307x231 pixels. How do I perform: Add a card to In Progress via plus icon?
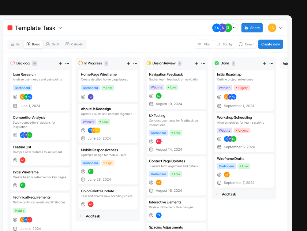click(x=128, y=63)
